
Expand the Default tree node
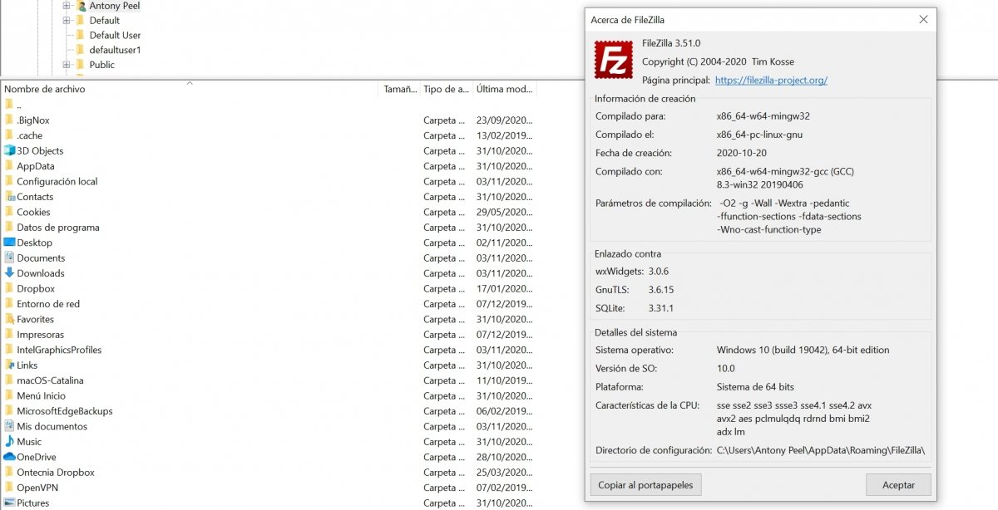(x=67, y=20)
